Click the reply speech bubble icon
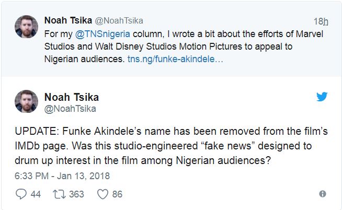342x210 pixels. (x=21, y=194)
